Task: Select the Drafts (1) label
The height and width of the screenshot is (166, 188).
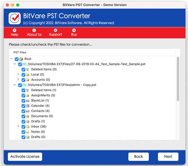Action: 38,121
